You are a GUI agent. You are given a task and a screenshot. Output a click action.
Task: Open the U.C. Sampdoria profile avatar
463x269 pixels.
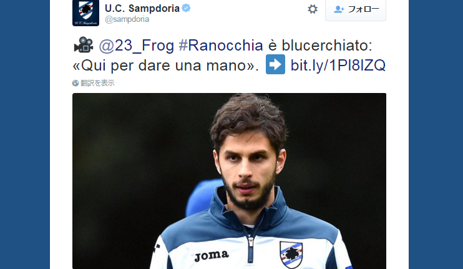tap(85, 12)
